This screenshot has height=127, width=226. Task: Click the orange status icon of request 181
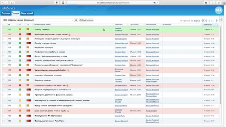pyautogui.click(x=20, y=29)
